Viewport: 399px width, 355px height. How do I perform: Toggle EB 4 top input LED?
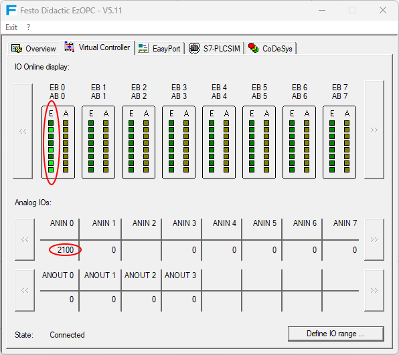point(212,123)
